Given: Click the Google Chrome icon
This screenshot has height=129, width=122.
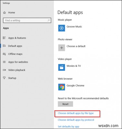Looking at the screenshot, I should pos(62,87).
